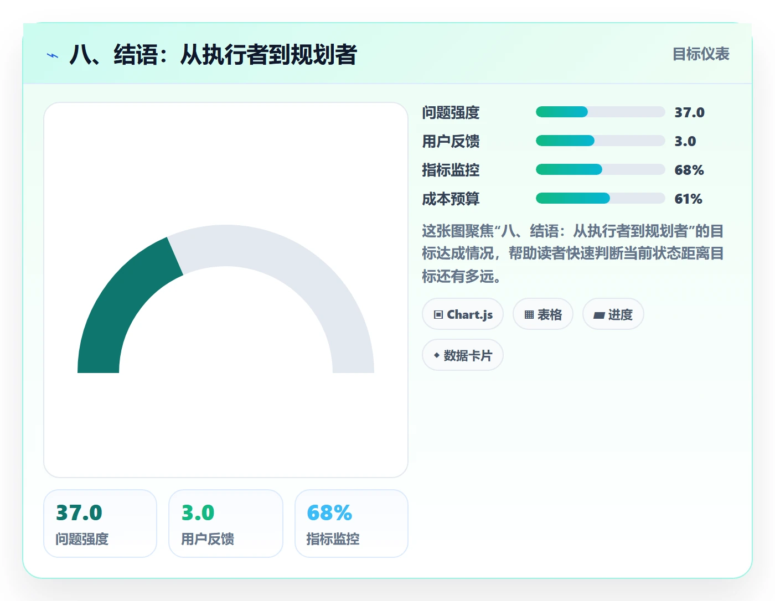Click the 成本预算 row label

click(x=451, y=199)
